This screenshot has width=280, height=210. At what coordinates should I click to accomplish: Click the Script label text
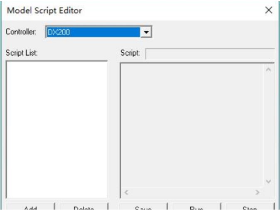(130, 53)
